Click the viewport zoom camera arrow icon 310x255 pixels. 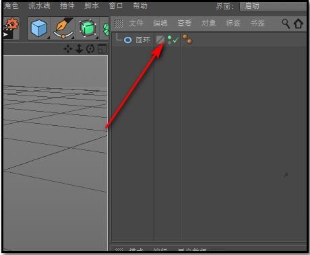click(x=79, y=49)
